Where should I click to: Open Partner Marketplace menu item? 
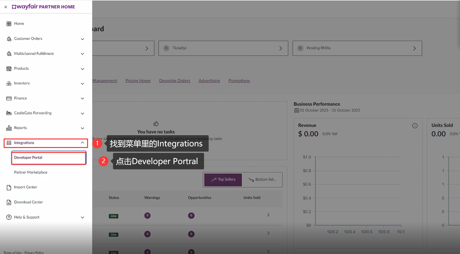pyautogui.click(x=31, y=172)
